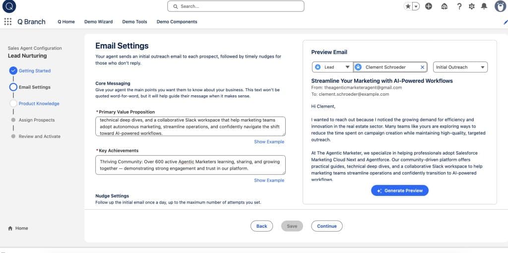Click in the Key Achievements textarea
This screenshot has width=508, height=253.
tap(190, 165)
